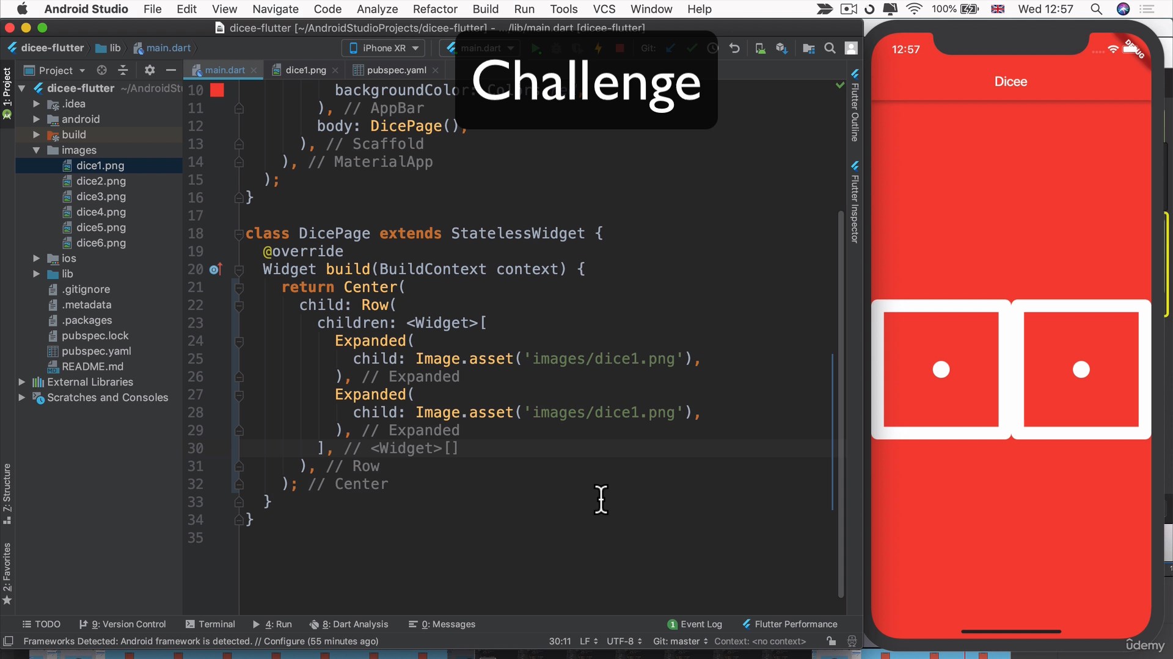Click the green inspection checkmark indicator
This screenshot has height=659, width=1173.
(840, 85)
